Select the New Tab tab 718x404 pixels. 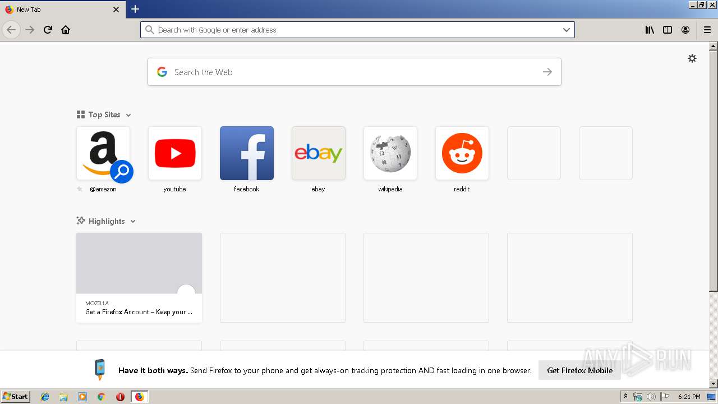(63, 10)
